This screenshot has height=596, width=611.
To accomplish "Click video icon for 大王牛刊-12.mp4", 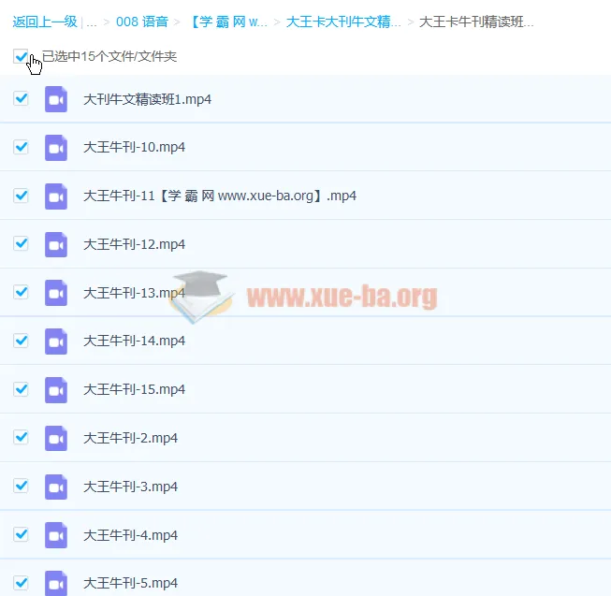I will [56, 244].
